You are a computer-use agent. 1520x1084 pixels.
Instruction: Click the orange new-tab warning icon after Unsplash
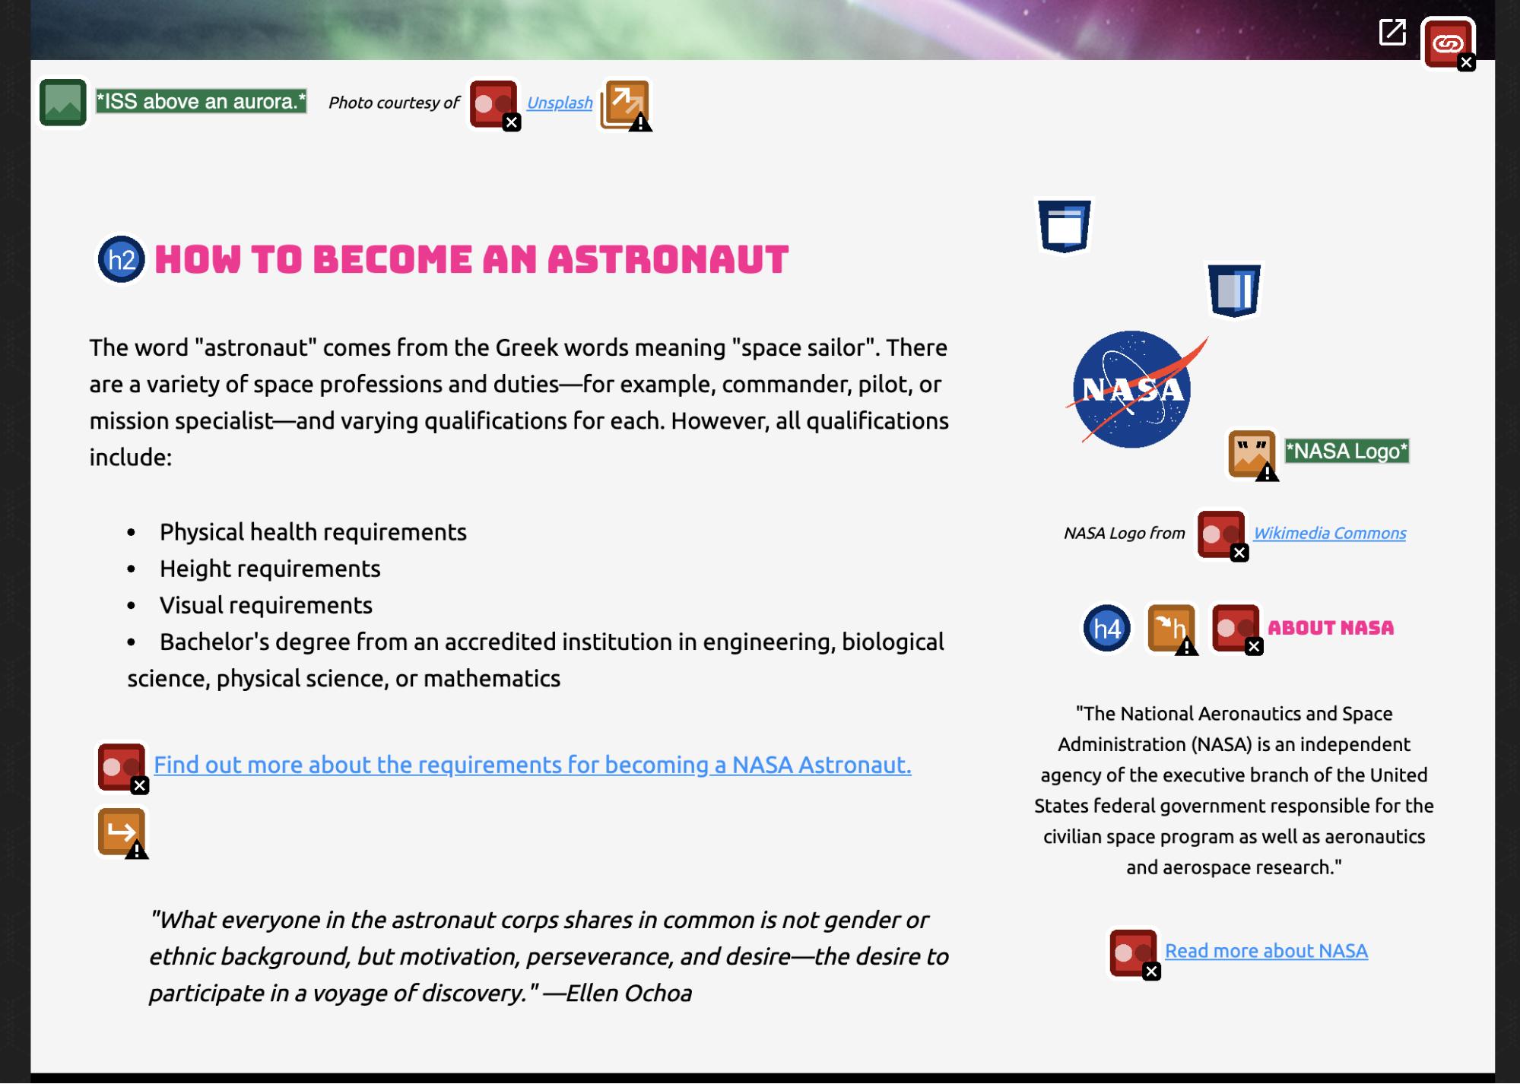pos(626,104)
